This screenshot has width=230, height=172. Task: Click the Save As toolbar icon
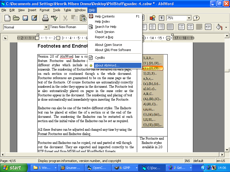tap(34, 18)
